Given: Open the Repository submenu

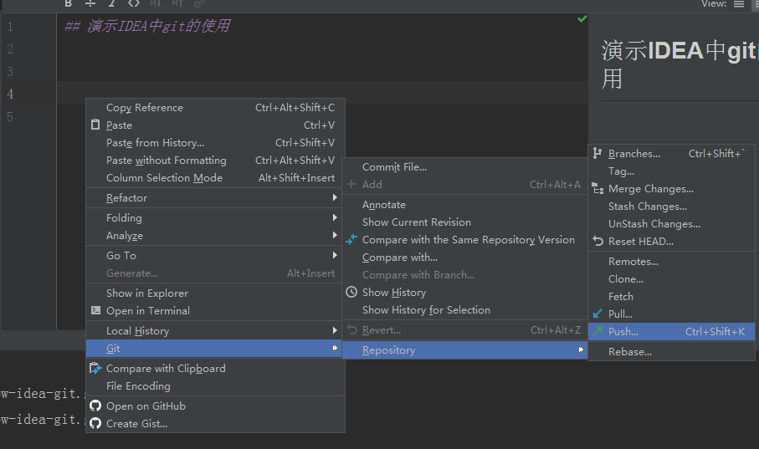Looking at the screenshot, I should (464, 350).
